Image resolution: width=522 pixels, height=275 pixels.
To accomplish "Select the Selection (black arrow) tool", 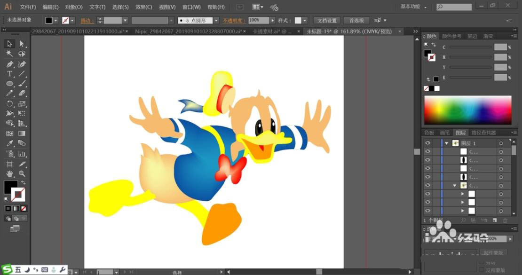I will tap(9, 44).
